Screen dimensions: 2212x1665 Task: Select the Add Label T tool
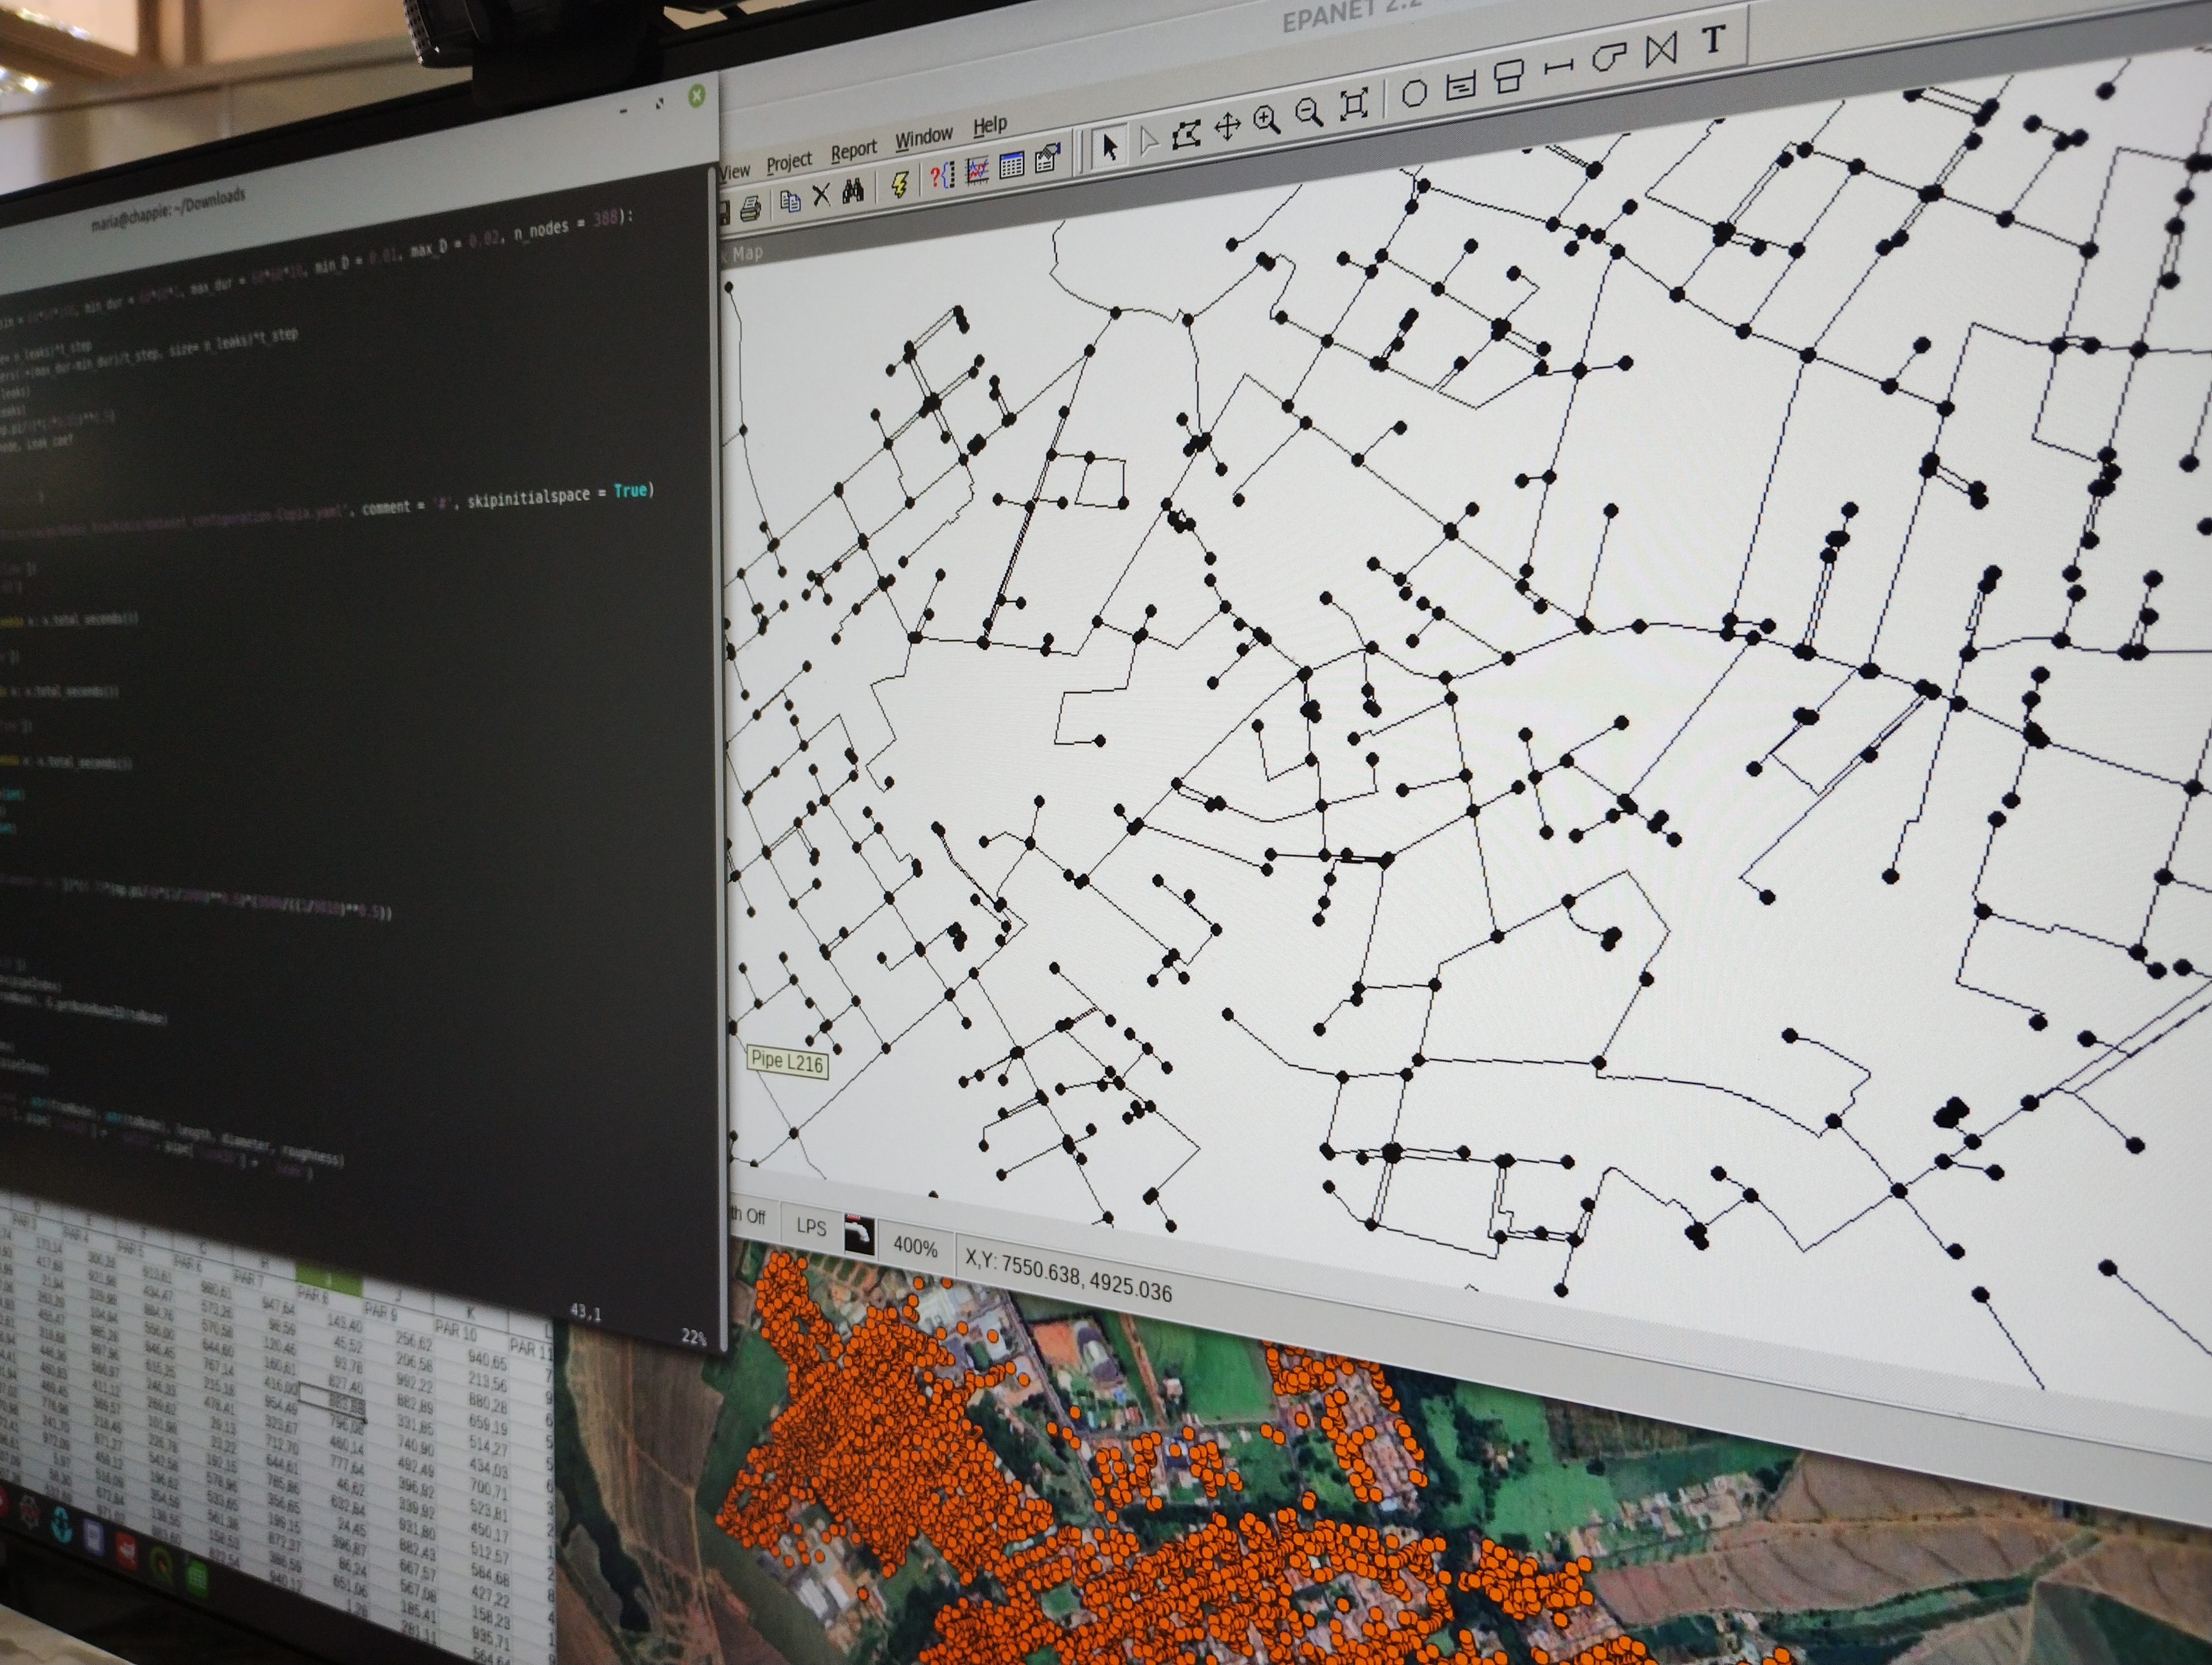[x=1713, y=39]
